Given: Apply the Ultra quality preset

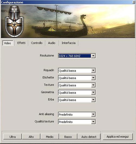Looking at the screenshot, I should (13, 137).
